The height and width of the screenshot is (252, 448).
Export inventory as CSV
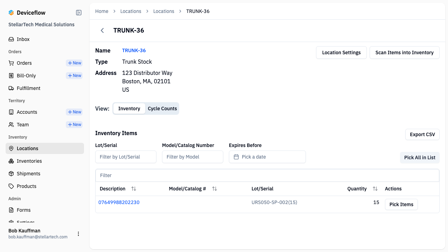[422, 134]
